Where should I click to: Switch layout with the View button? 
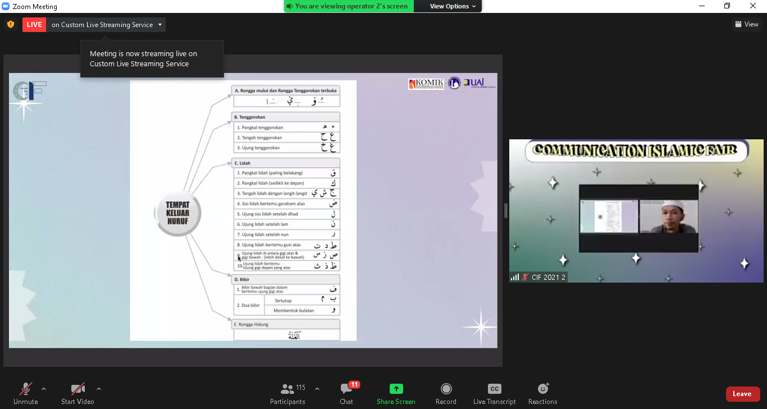click(747, 24)
